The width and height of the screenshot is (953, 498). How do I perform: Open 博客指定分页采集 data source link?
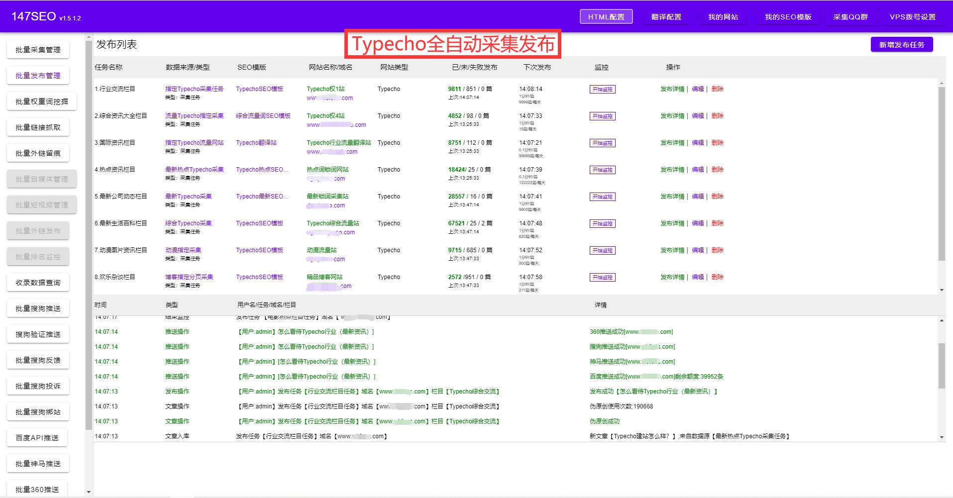point(189,277)
